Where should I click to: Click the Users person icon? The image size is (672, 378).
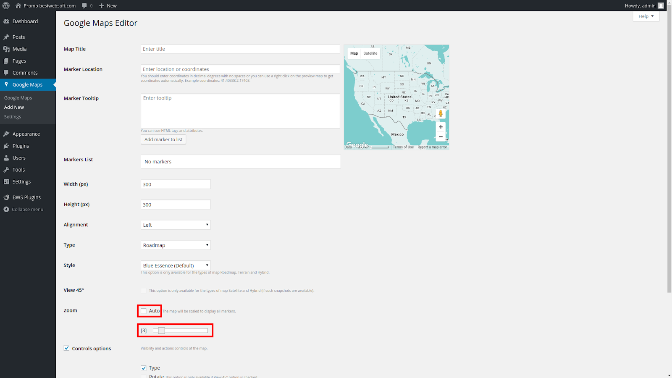pyautogui.click(x=6, y=158)
